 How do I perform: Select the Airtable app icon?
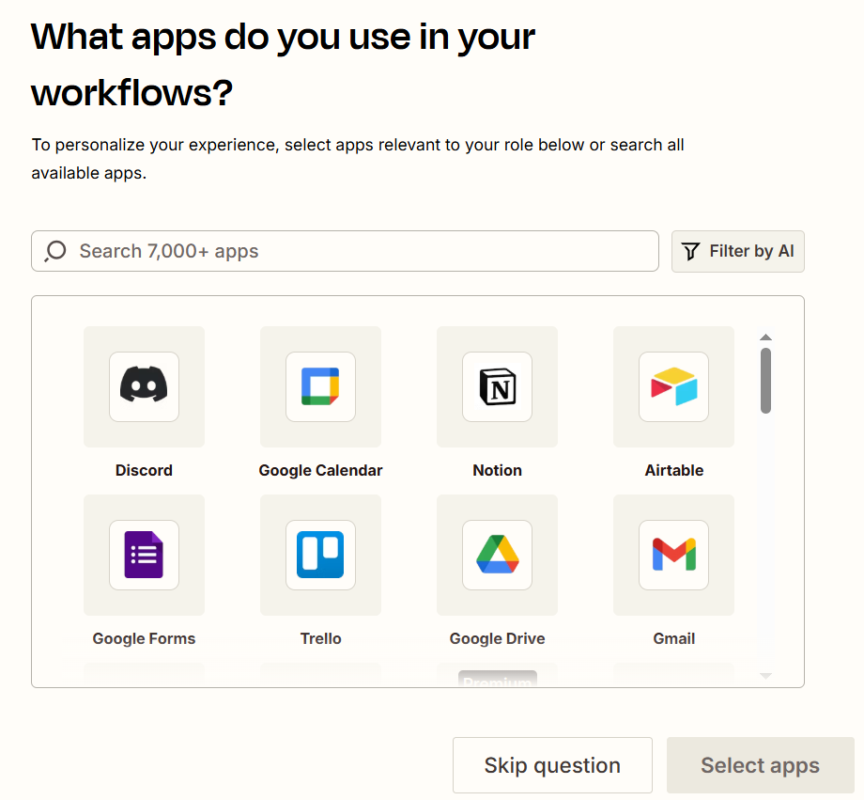673,386
